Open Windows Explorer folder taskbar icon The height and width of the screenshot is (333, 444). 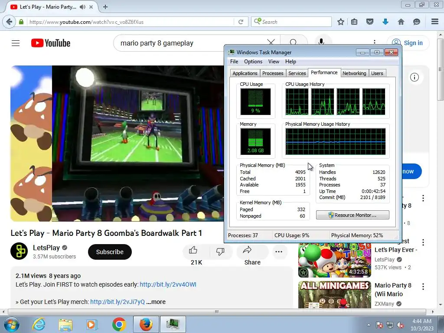point(65,325)
